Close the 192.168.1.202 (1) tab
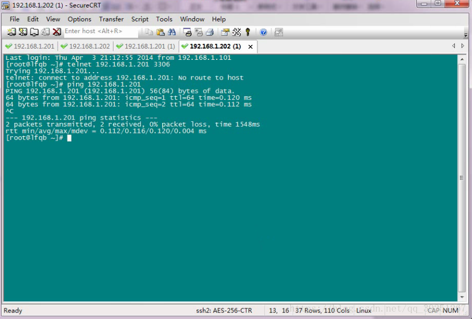 pos(250,46)
